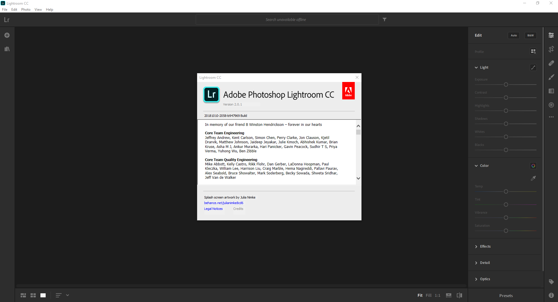This screenshot has height=302, width=558.
Task: Click the Credits link
Action: (238, 209)
